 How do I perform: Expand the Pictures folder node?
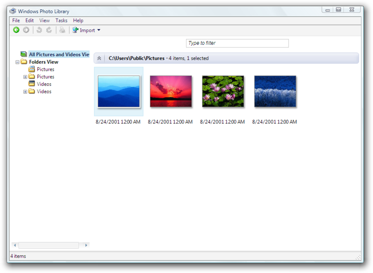coord(25,77)
